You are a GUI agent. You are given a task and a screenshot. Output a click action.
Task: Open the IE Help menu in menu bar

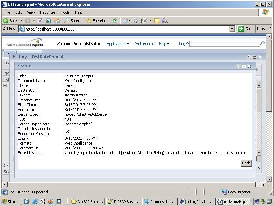click(x=79, y=12)
